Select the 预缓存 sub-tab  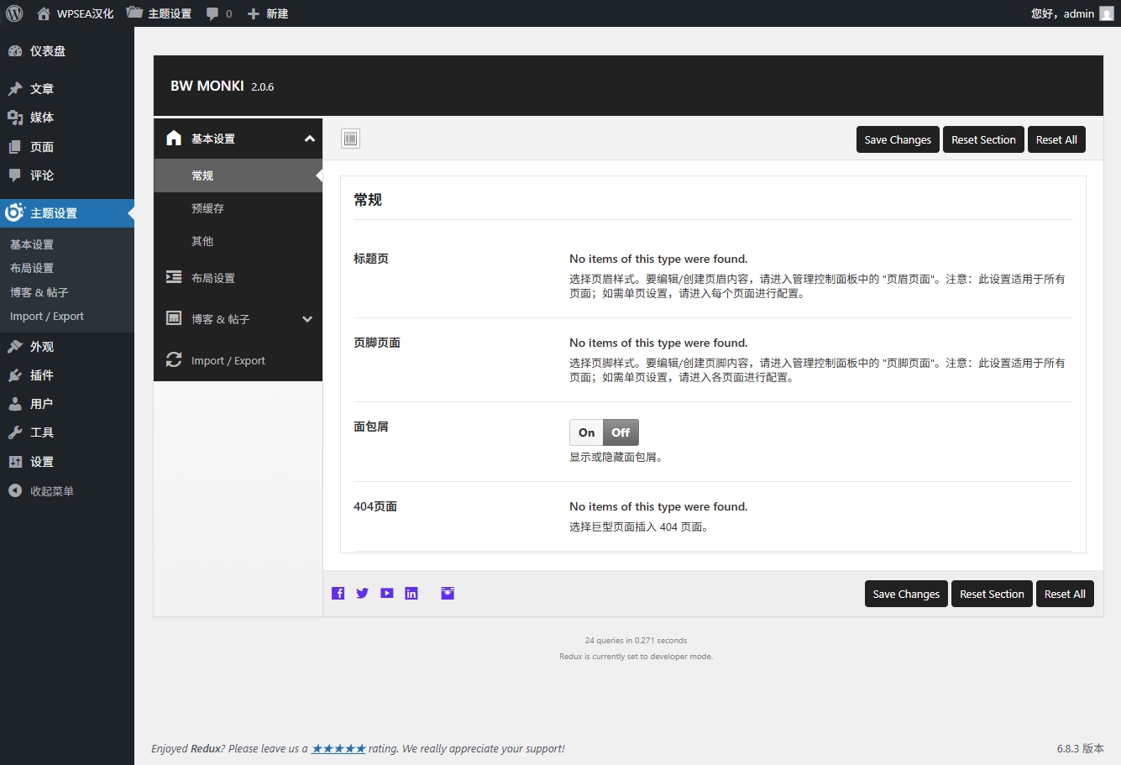pos(207,208)
